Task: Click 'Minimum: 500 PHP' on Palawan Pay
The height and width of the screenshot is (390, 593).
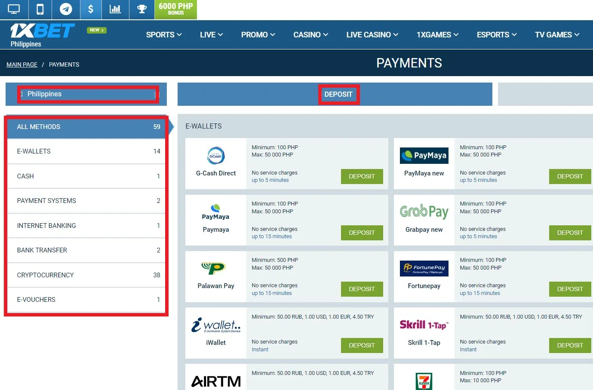Action: point(275,260)
